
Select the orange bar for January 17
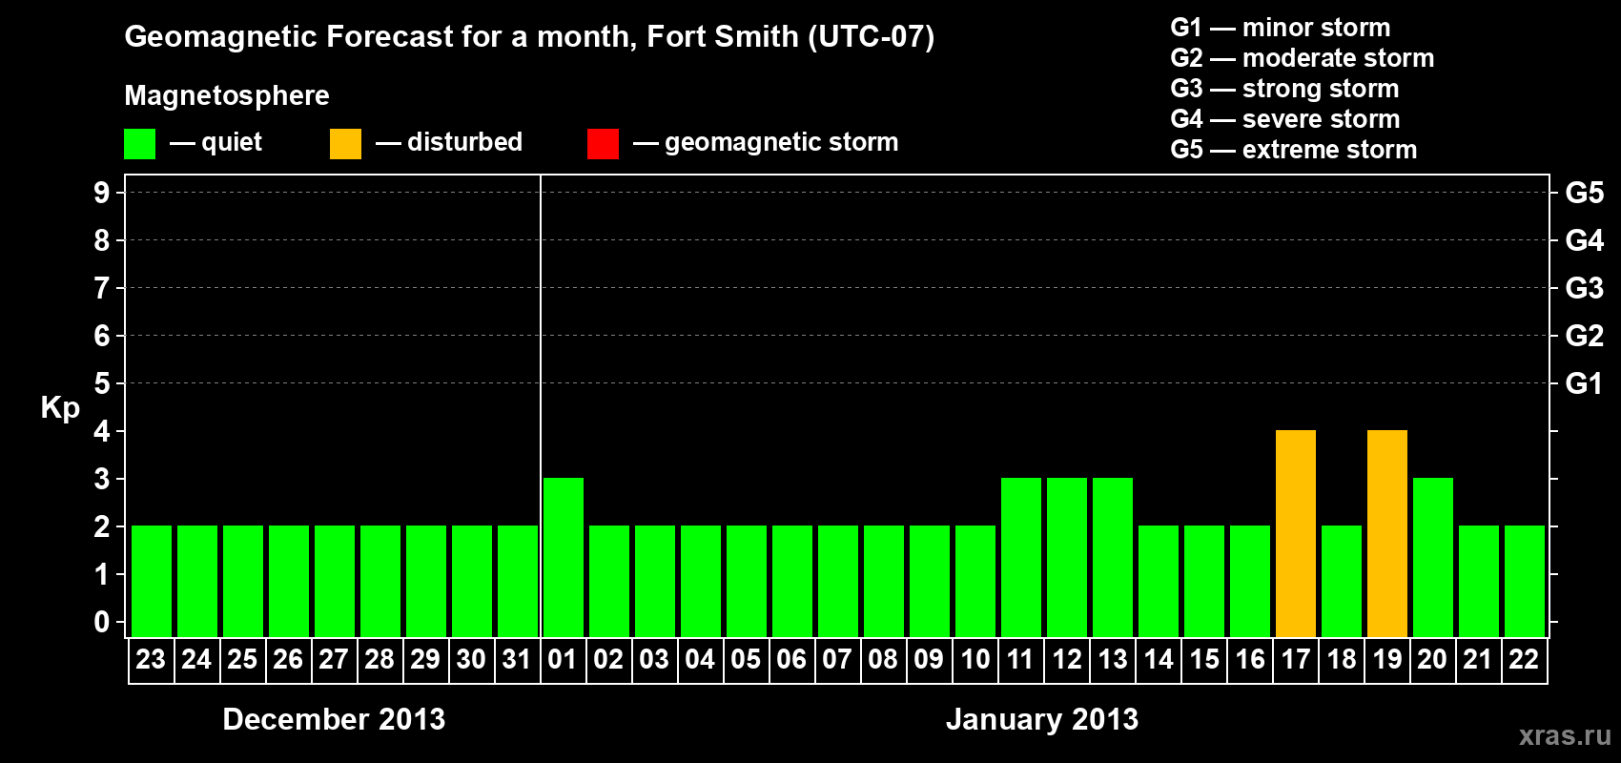click(x=1296, y=533)
